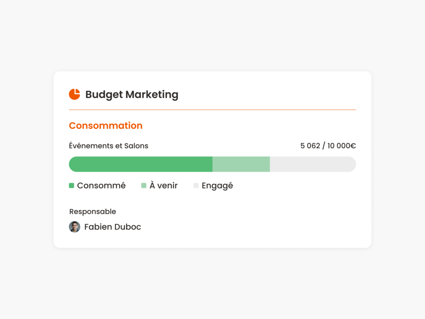
Task: Click the 5 062 / 10 000€ amount
Action: click(328, 146)
